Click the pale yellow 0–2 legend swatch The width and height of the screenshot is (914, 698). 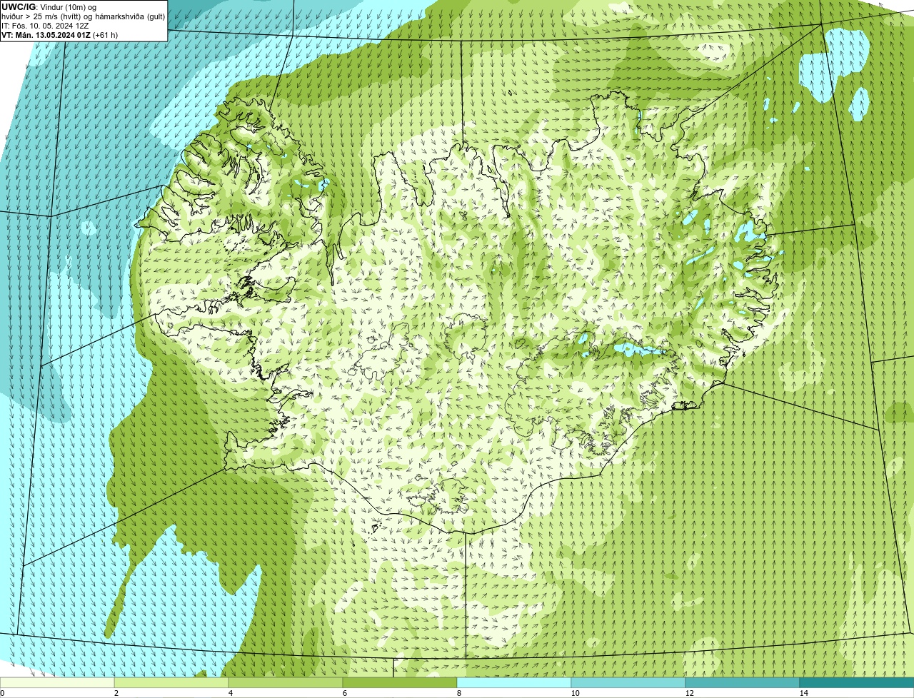tap(57, 682)
